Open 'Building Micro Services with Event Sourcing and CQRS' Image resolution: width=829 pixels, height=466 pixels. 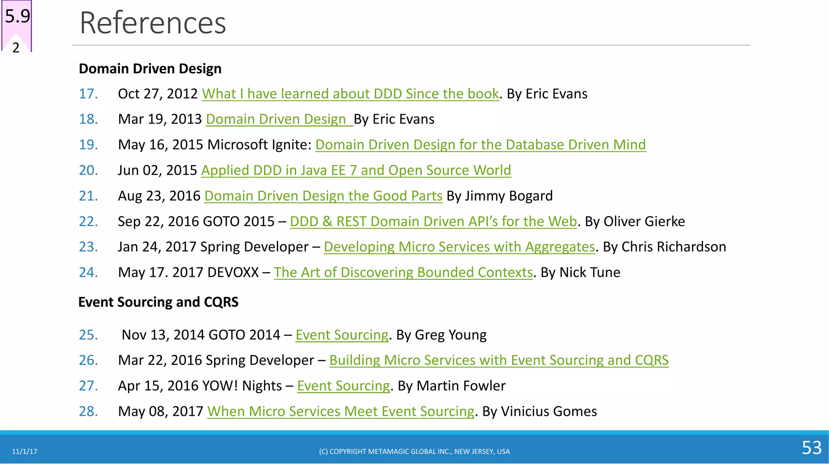tap(499, 360)
